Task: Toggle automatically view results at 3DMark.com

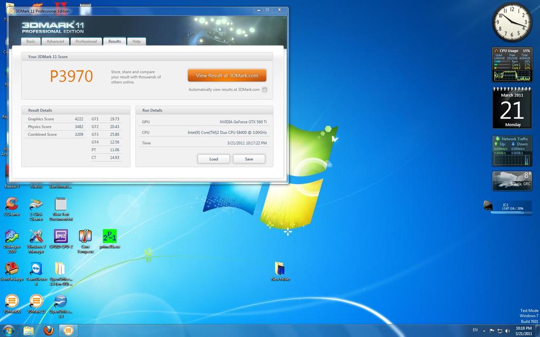Action: click(265, 90)
